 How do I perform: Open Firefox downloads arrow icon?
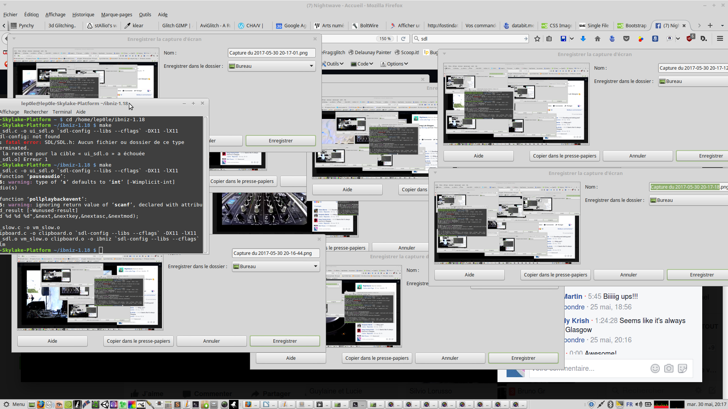[583, 39]
